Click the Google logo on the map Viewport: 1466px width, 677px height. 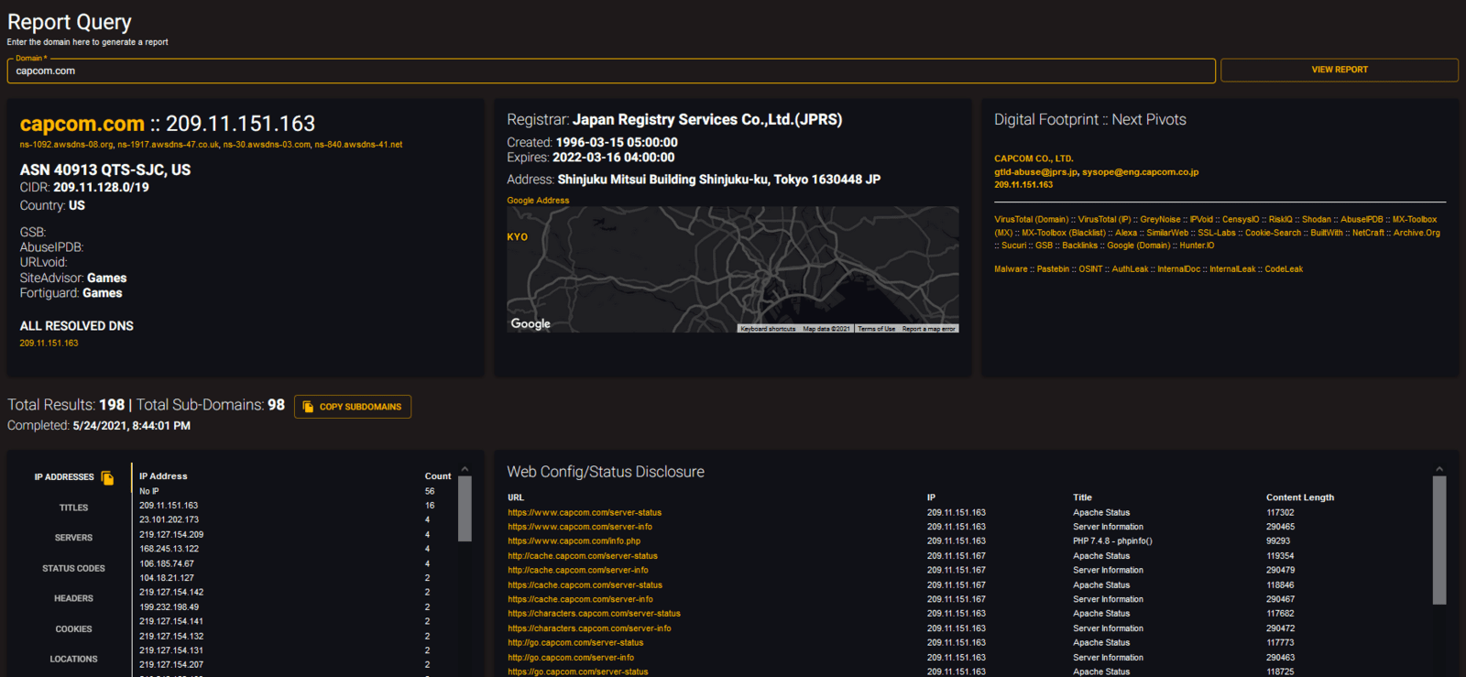point(531,323)
